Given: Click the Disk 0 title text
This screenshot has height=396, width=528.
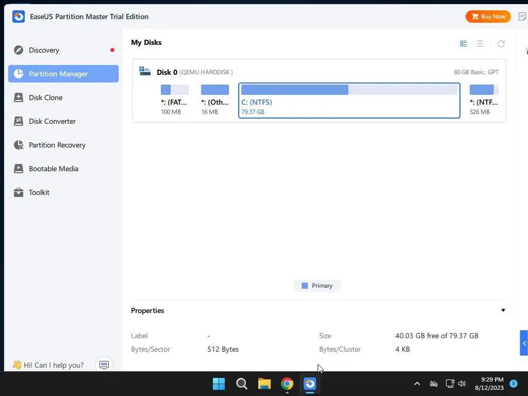Looking at the screenshot, I should coord(167,72).
